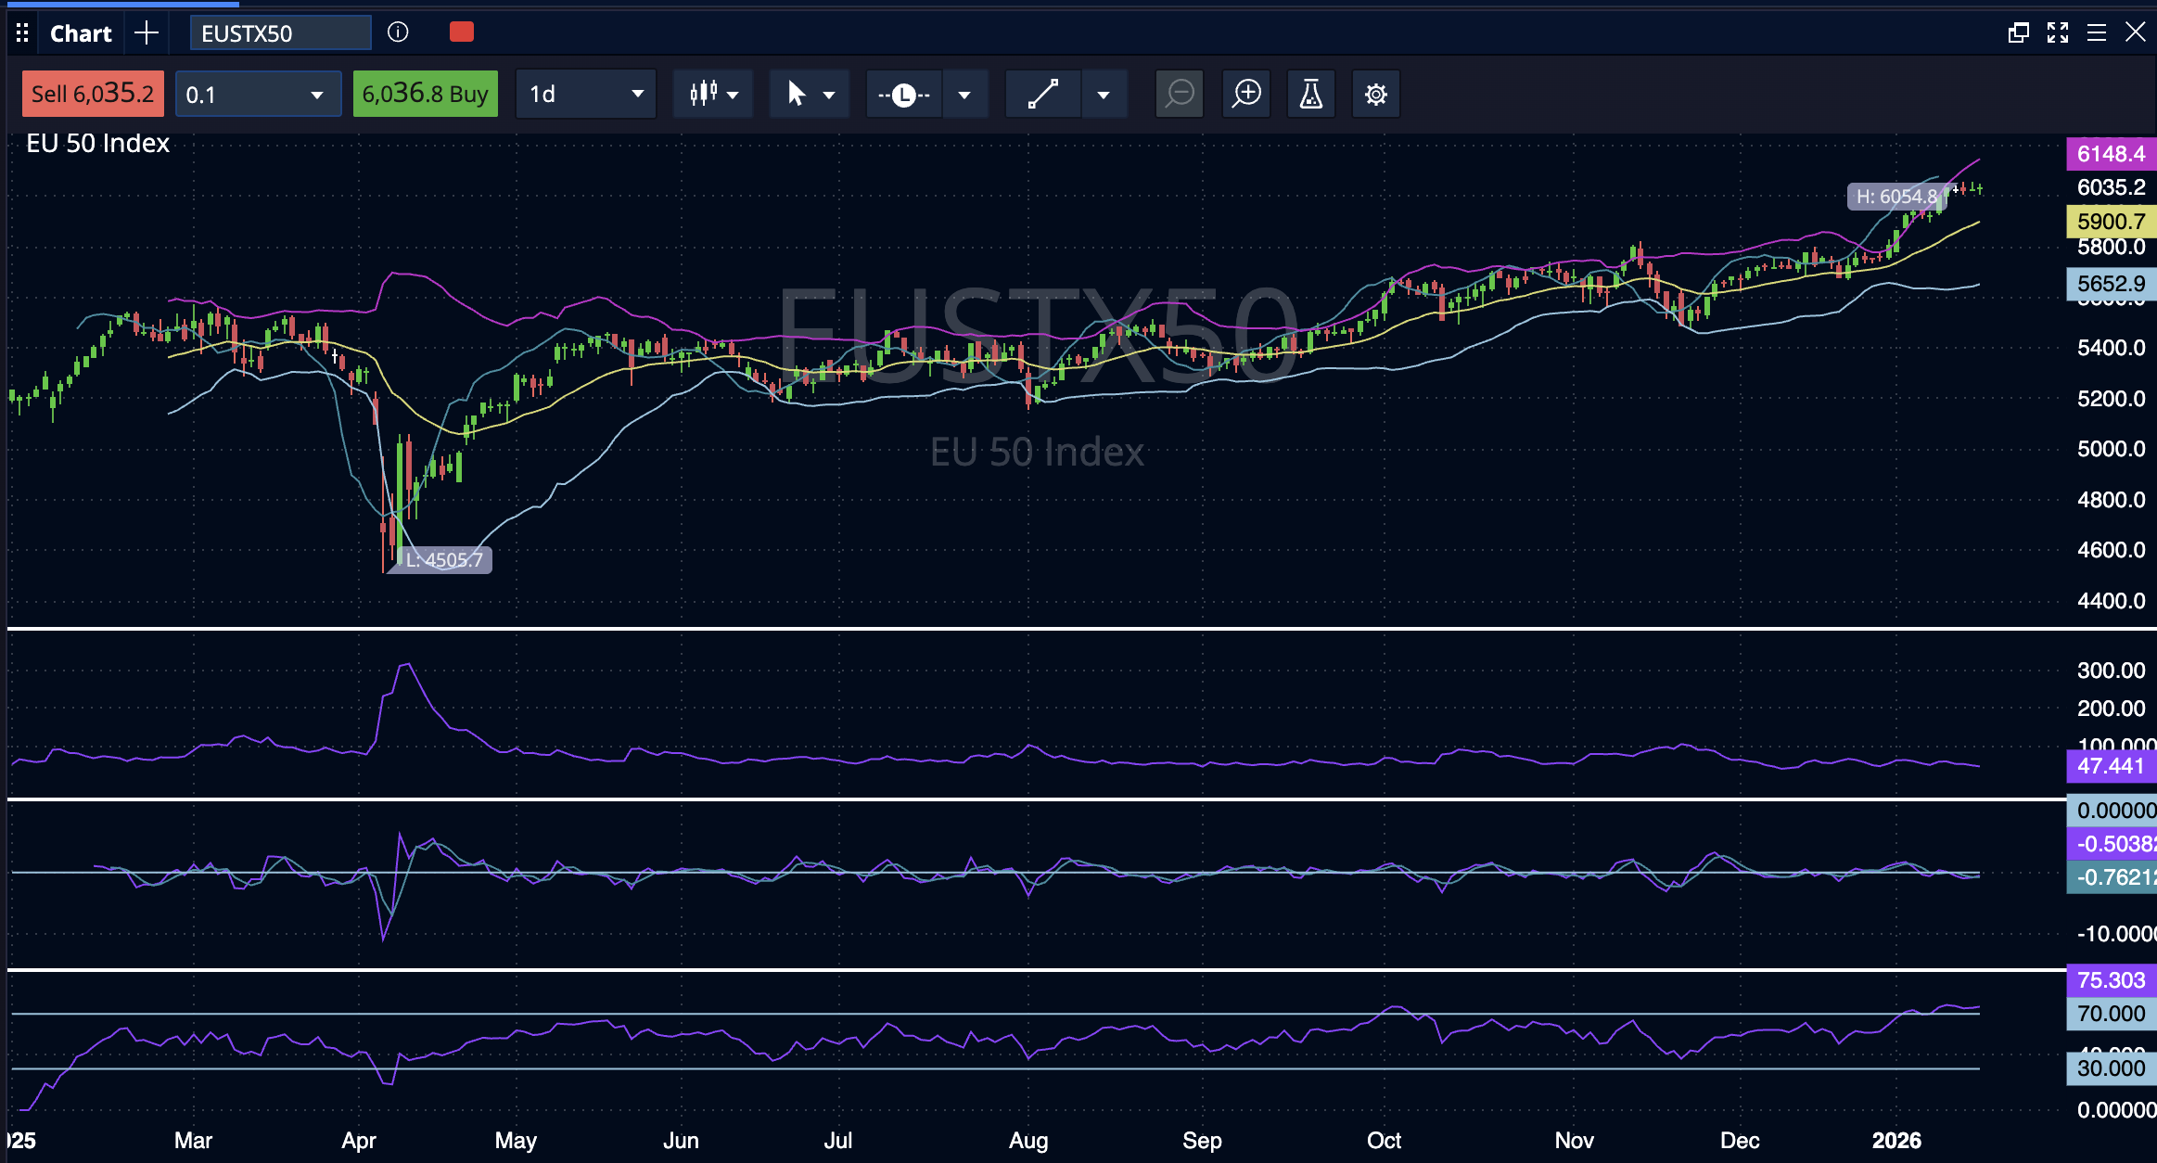Viewport: 2157px width, 1163px height.
Task: Click the red color swatch in the header
Action: (x=461, y=32)
